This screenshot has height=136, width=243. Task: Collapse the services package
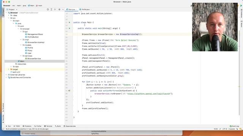click(21, 56)
